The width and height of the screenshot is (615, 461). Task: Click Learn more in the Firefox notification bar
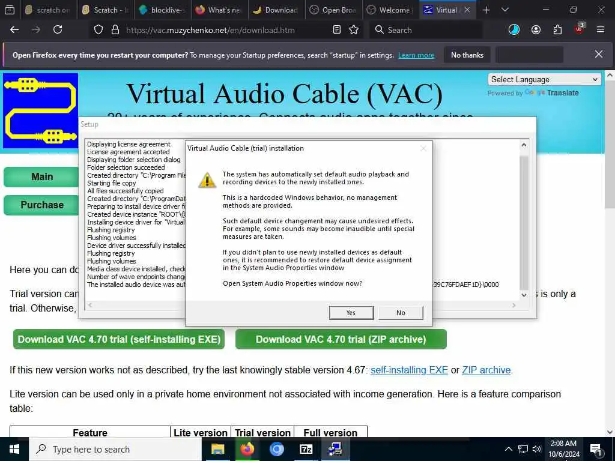tap(416, 55)
